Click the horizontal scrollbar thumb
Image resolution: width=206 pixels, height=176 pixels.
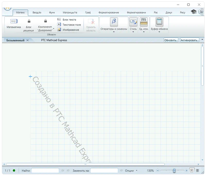point(85,164)
